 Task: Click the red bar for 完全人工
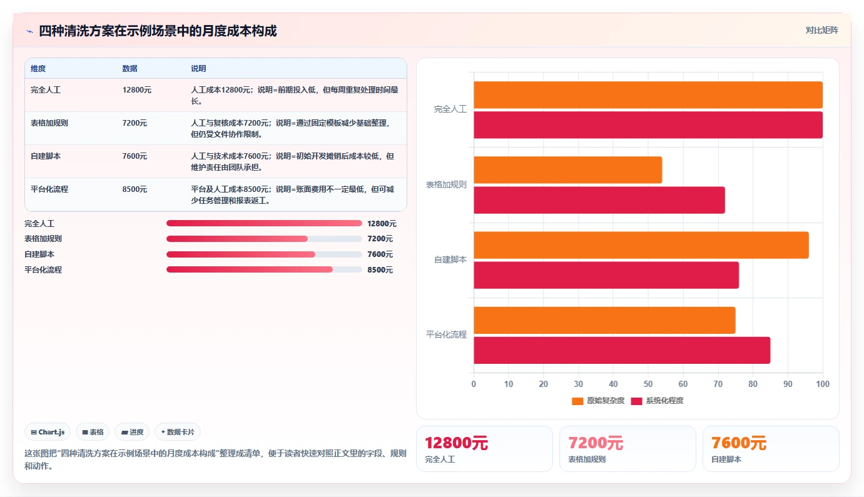click(x=648, y=125)
